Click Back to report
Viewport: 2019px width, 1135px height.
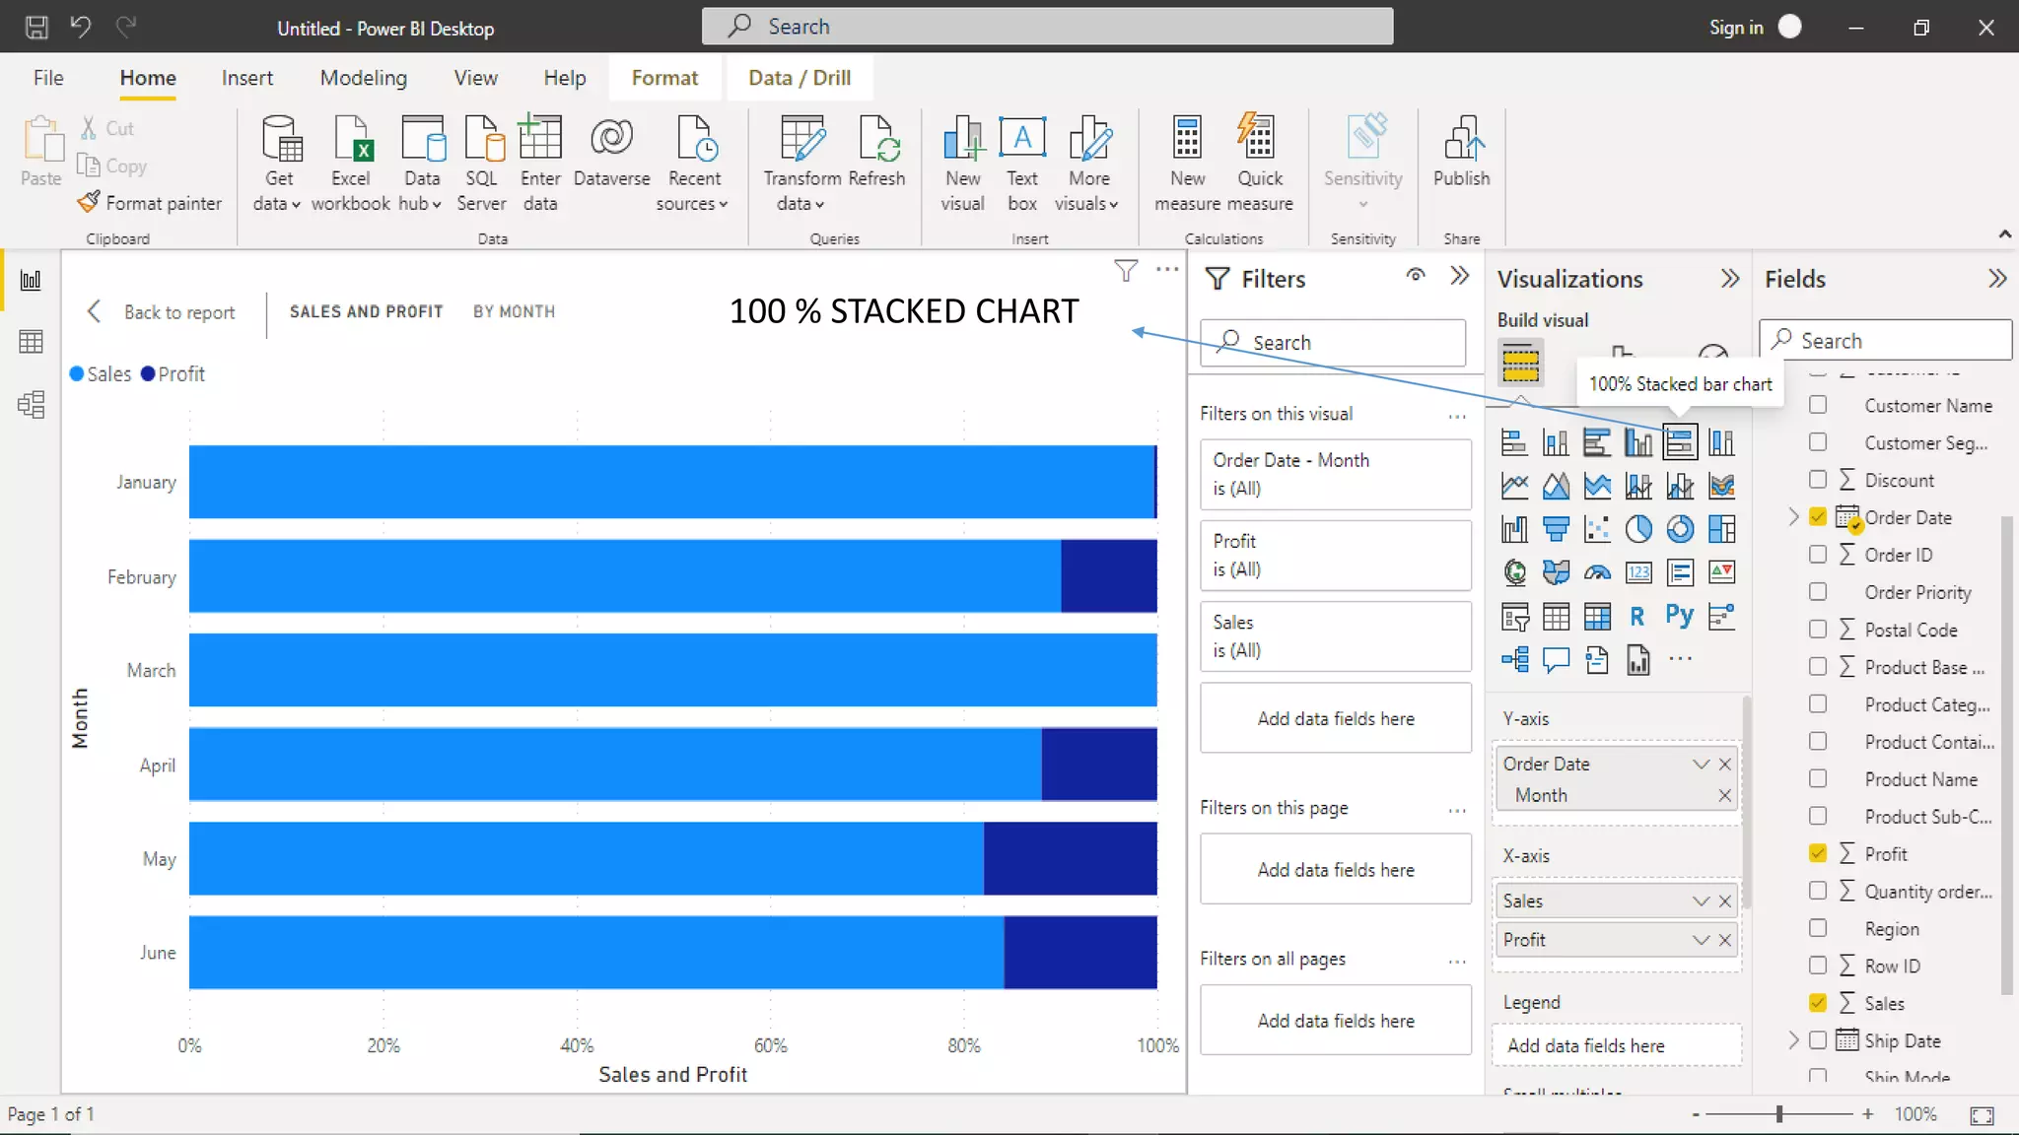coord(163,312)
